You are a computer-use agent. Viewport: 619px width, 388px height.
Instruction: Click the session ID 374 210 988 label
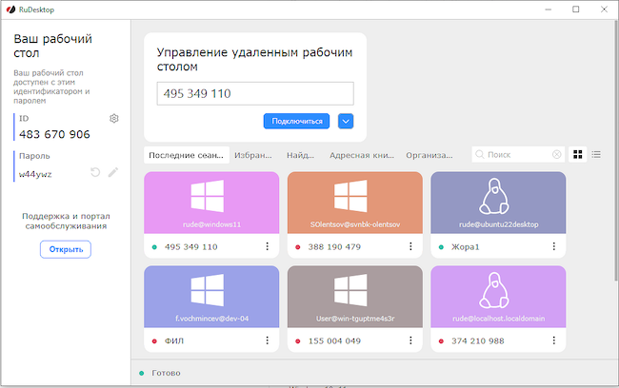478,340
